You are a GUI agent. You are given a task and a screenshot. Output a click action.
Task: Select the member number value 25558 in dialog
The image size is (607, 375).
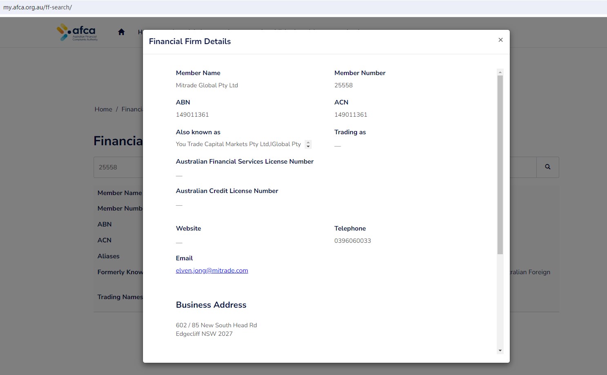point(344,85)
